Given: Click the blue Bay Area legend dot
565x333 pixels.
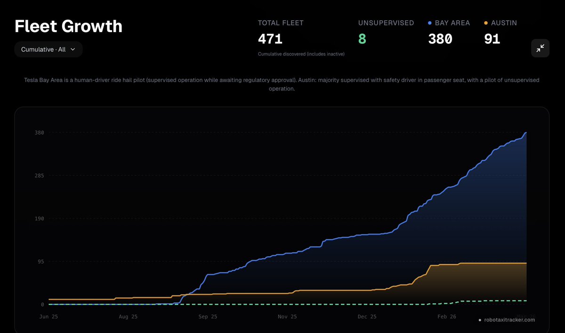Looking at the screenshot, I should pos(430,23).
